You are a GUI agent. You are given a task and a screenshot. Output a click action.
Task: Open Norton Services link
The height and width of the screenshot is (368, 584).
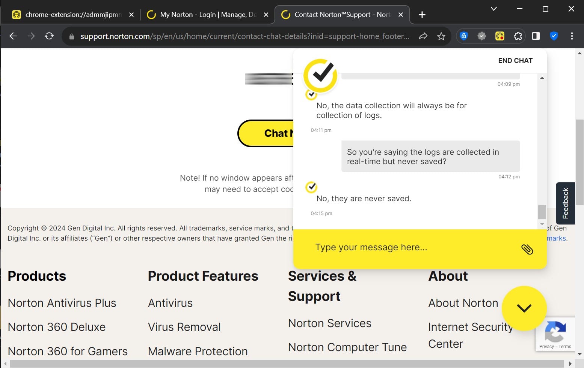point(330,323)
